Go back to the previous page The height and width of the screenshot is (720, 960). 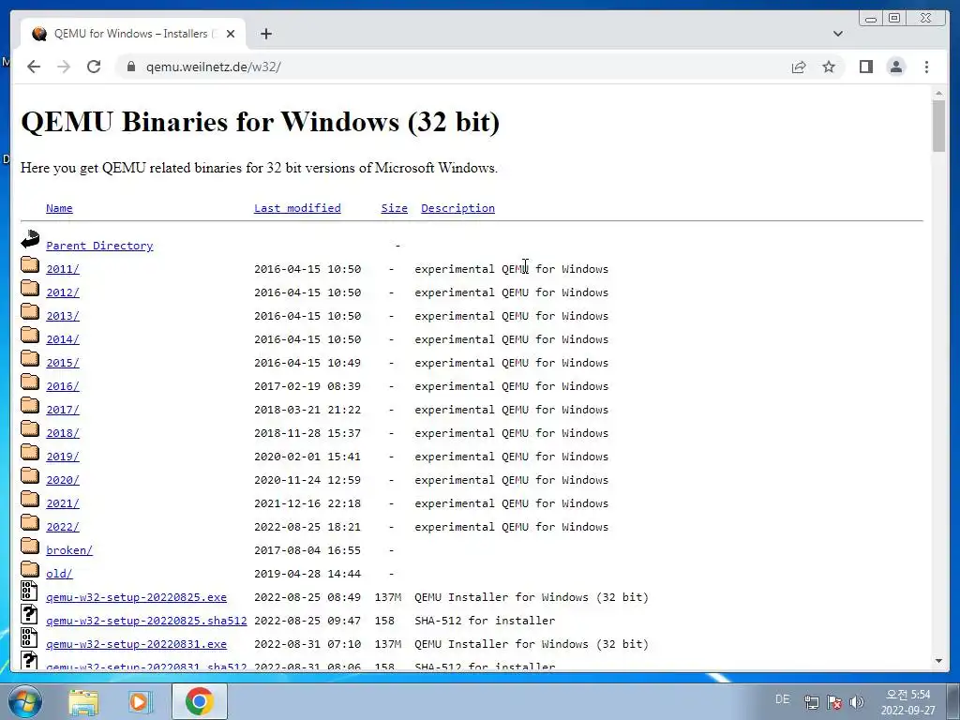click(34, 67)
